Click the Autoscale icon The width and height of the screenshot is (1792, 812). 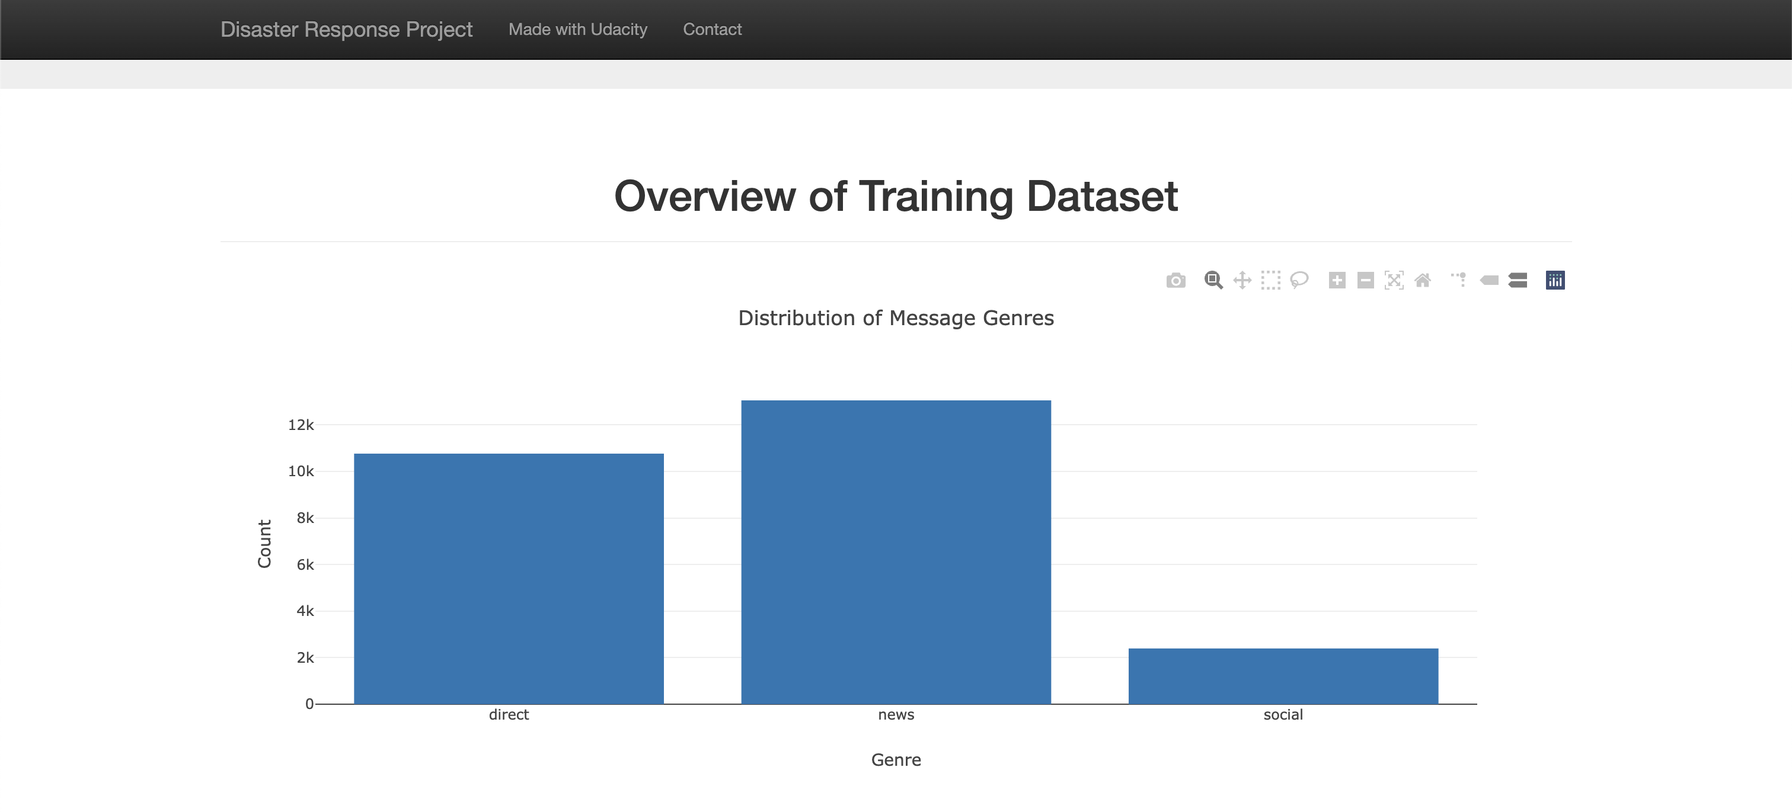pos(1394,280)
